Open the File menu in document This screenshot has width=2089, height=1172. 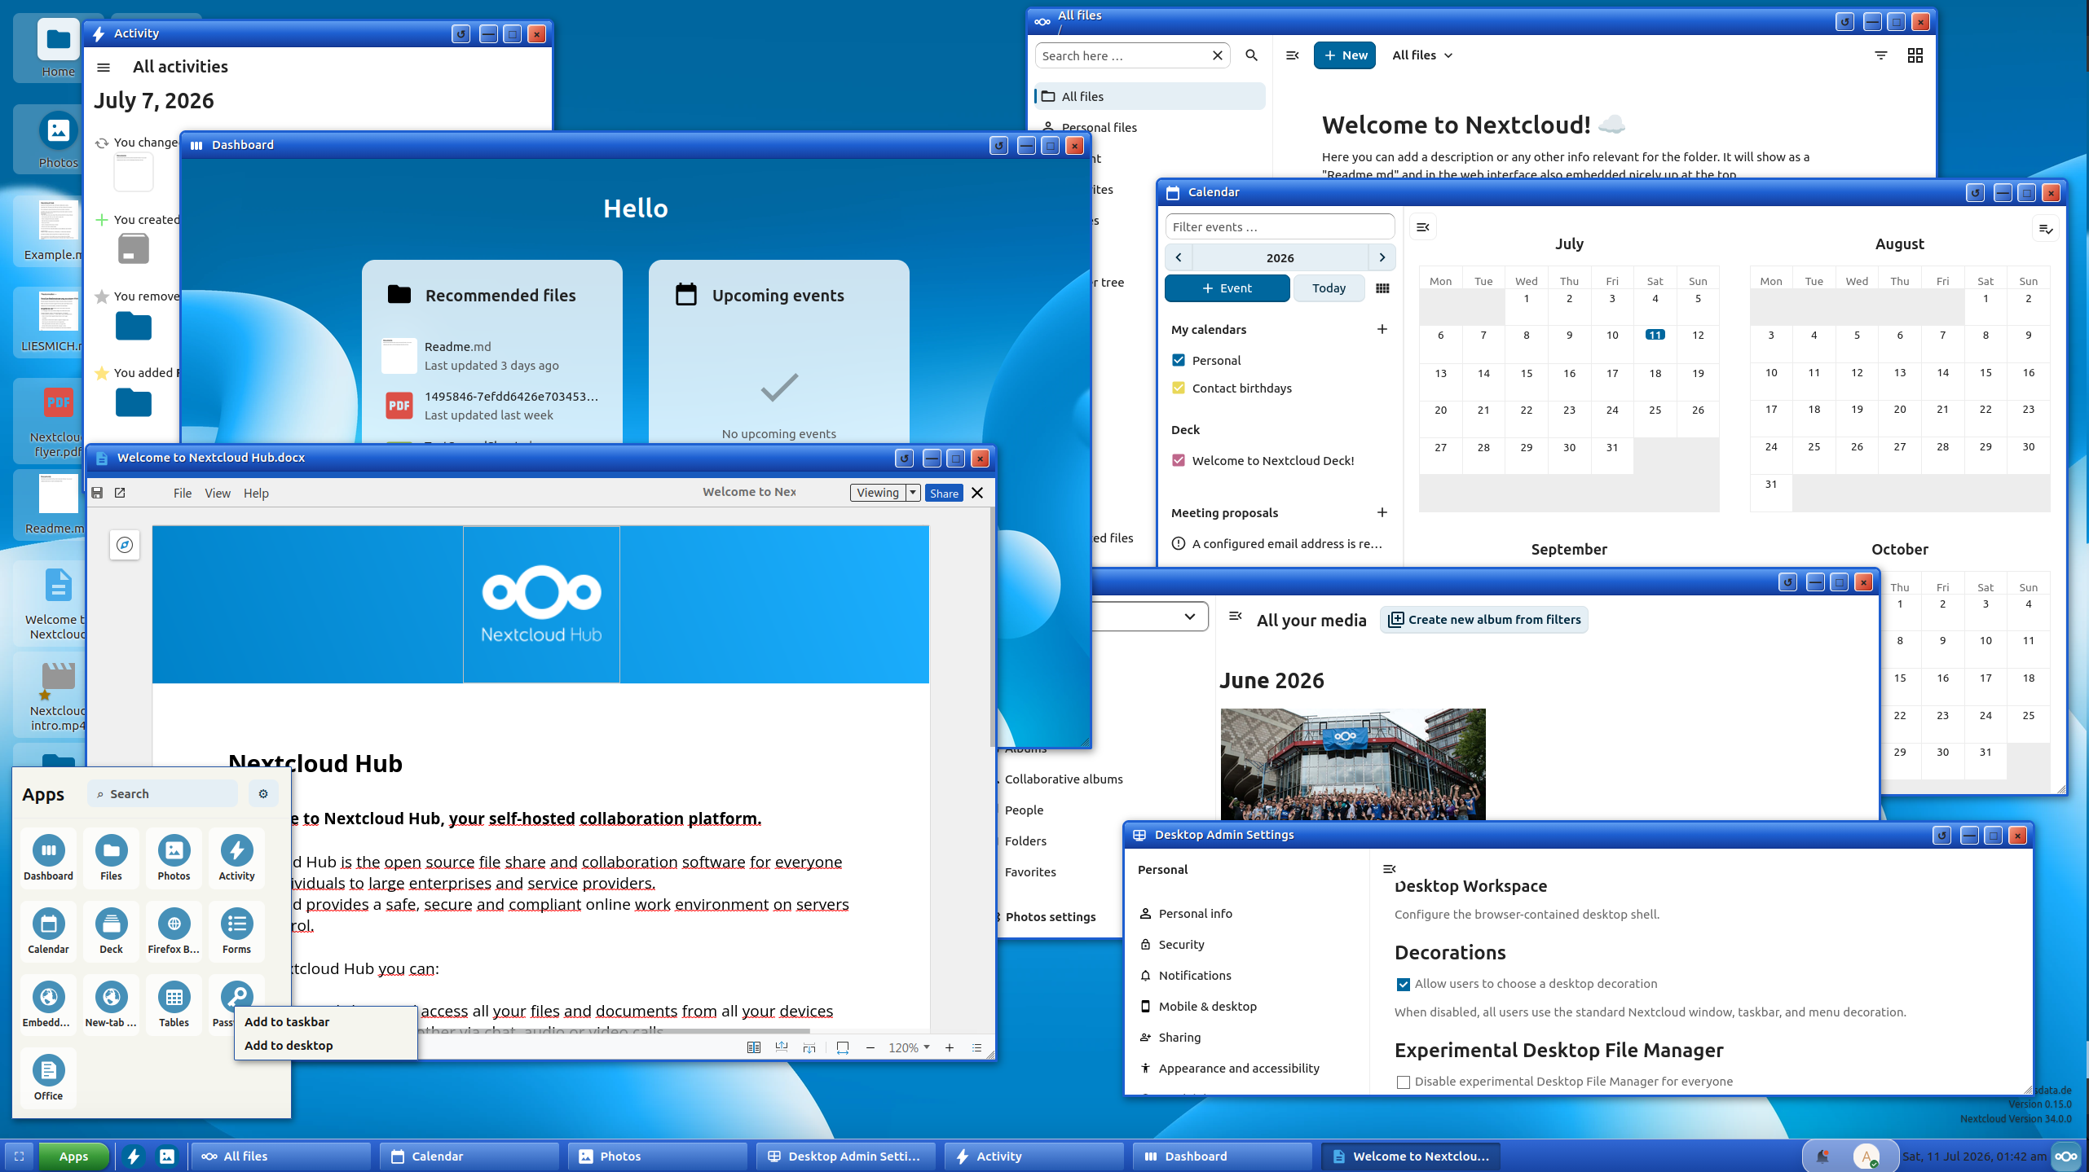pos(183,493)
